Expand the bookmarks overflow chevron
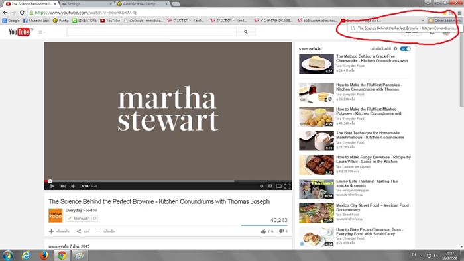The height and width of the screenshot is (261, 464). coord(423,21)
